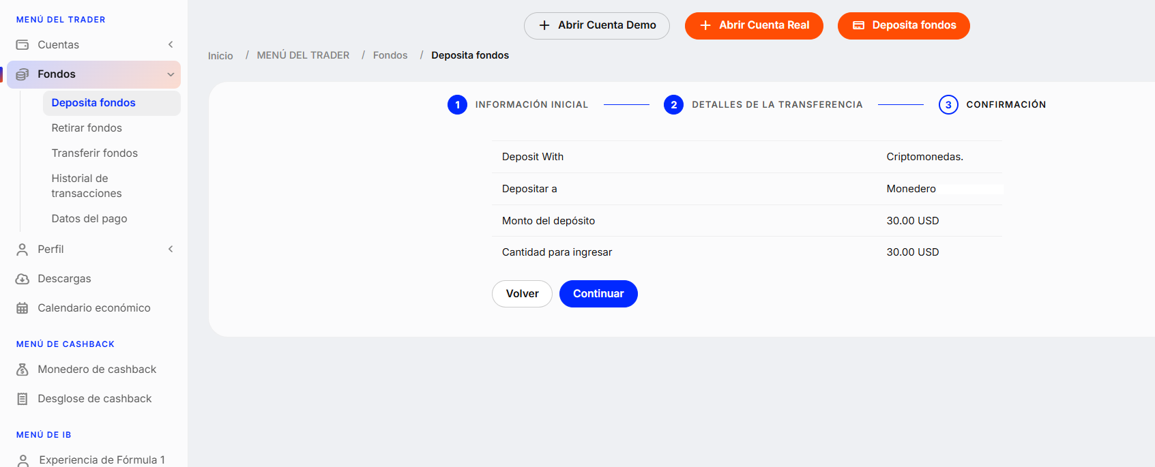Click the Descargas cloud download icon
Viewport: 1155px width, 467px height.
point(23,279)
